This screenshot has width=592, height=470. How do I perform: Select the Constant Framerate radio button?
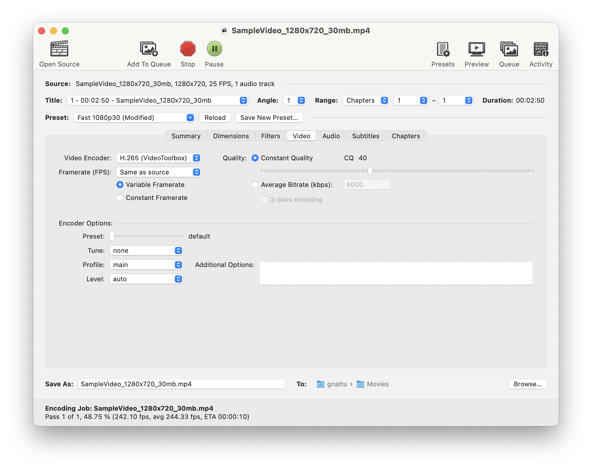click(x=120, y=198)
